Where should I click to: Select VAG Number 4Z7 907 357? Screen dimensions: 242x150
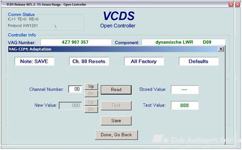tap(76, 42)
